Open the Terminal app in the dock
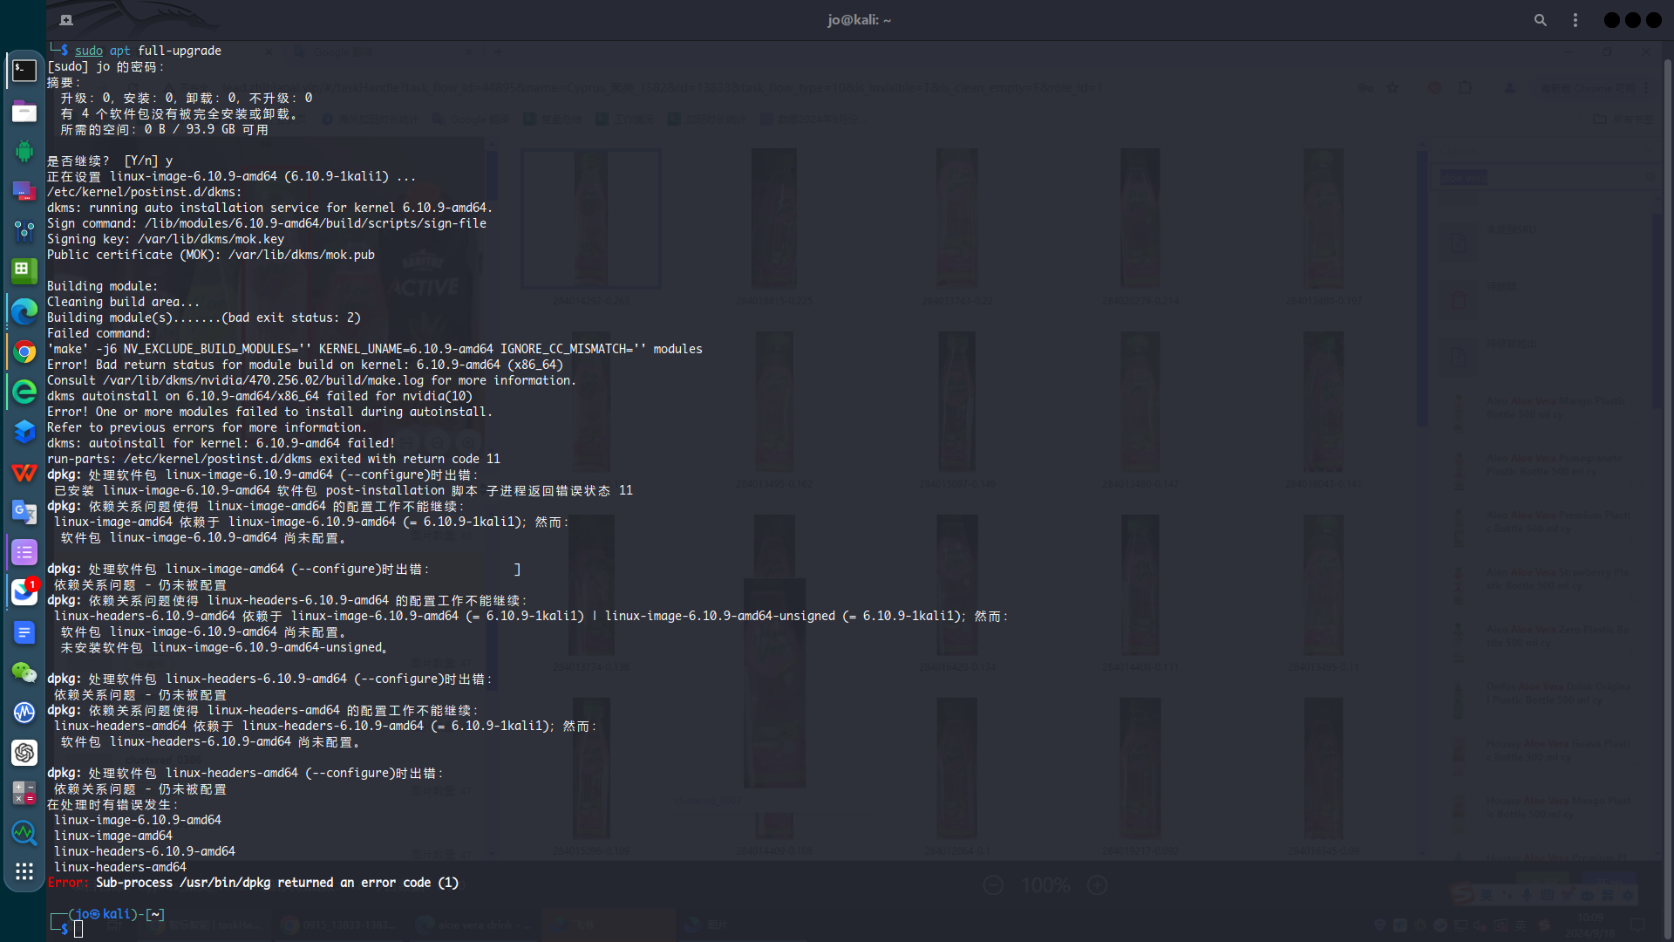Screen dimensions: 1674x942 (x=24, y=70)
